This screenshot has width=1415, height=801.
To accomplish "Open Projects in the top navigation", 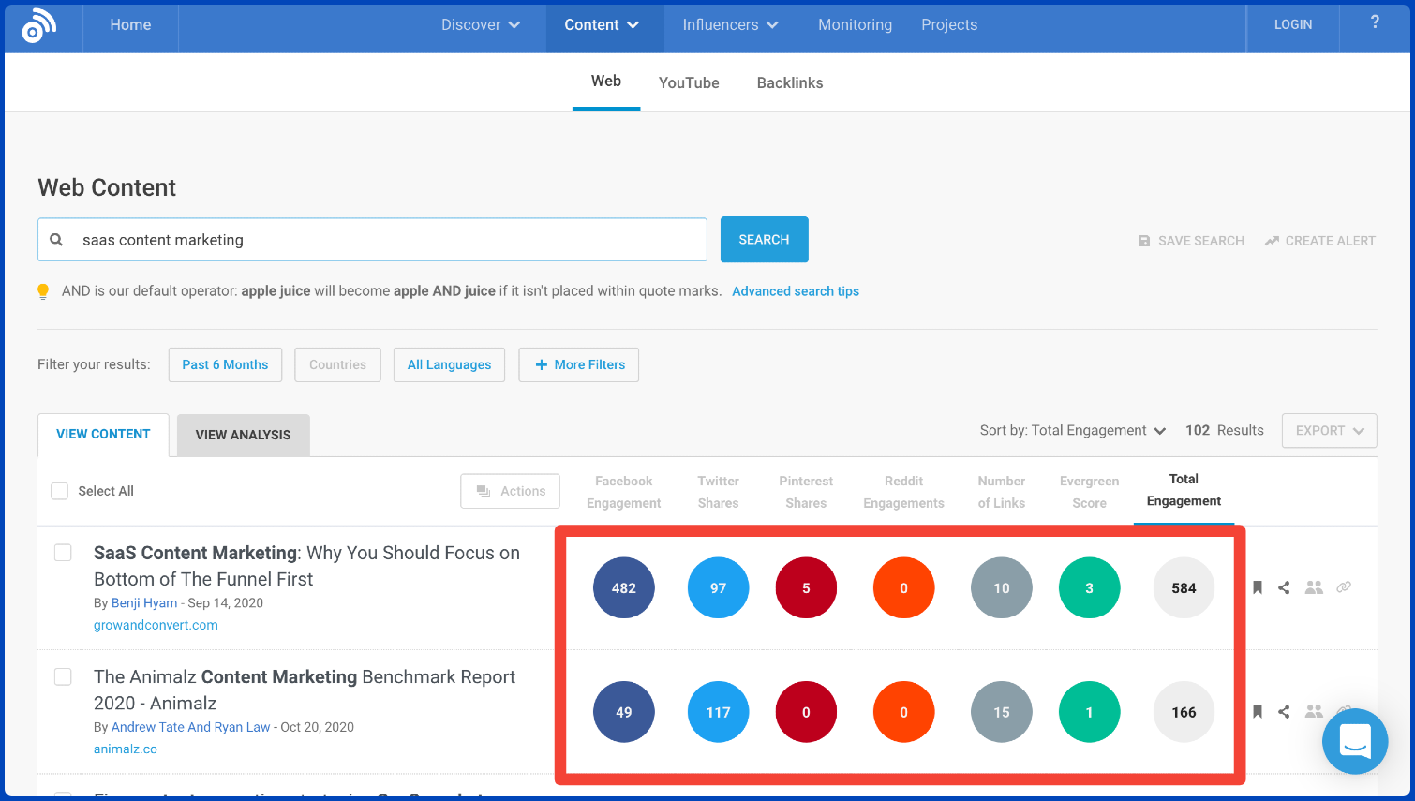I will [949, 25].
